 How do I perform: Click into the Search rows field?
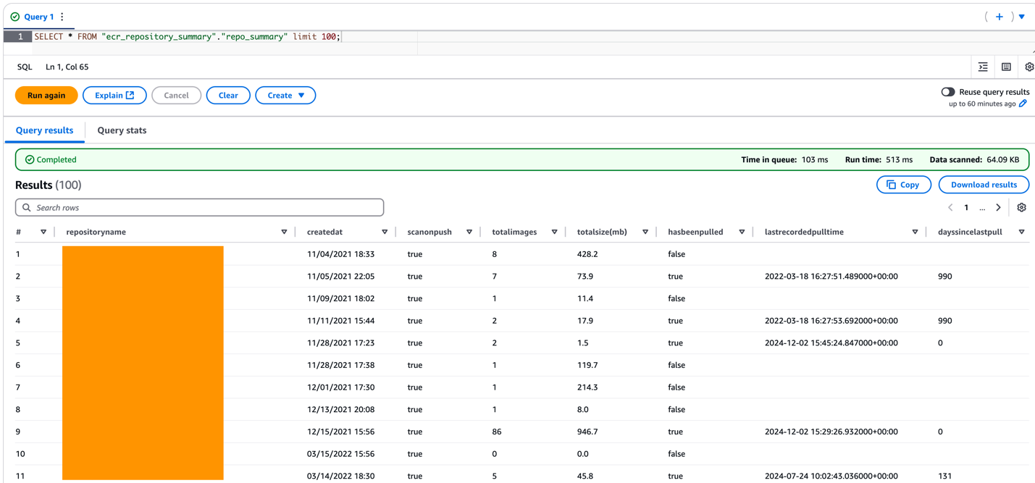tap(199, 207)
